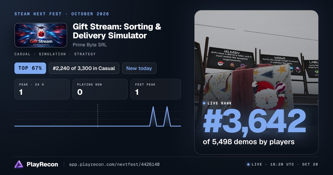Click the TOP 67% badge

30,68
